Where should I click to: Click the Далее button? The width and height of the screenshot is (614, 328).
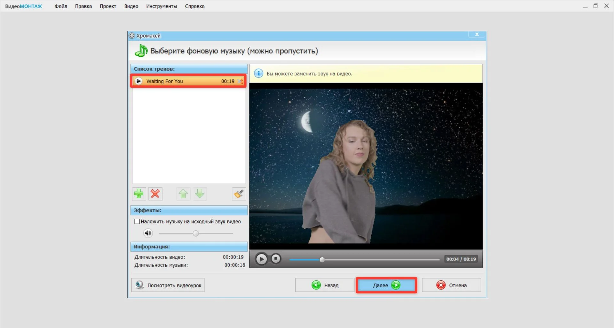386,285
